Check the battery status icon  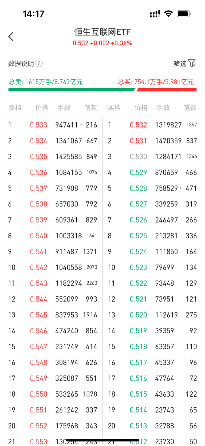point(184,14)
